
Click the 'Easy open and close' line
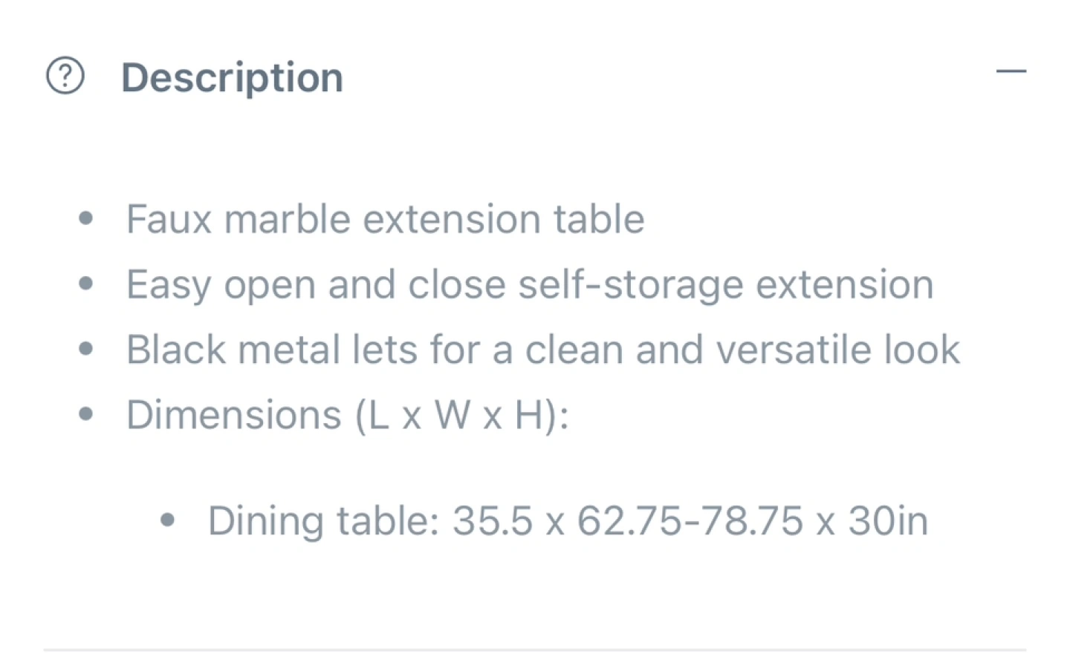530,284
